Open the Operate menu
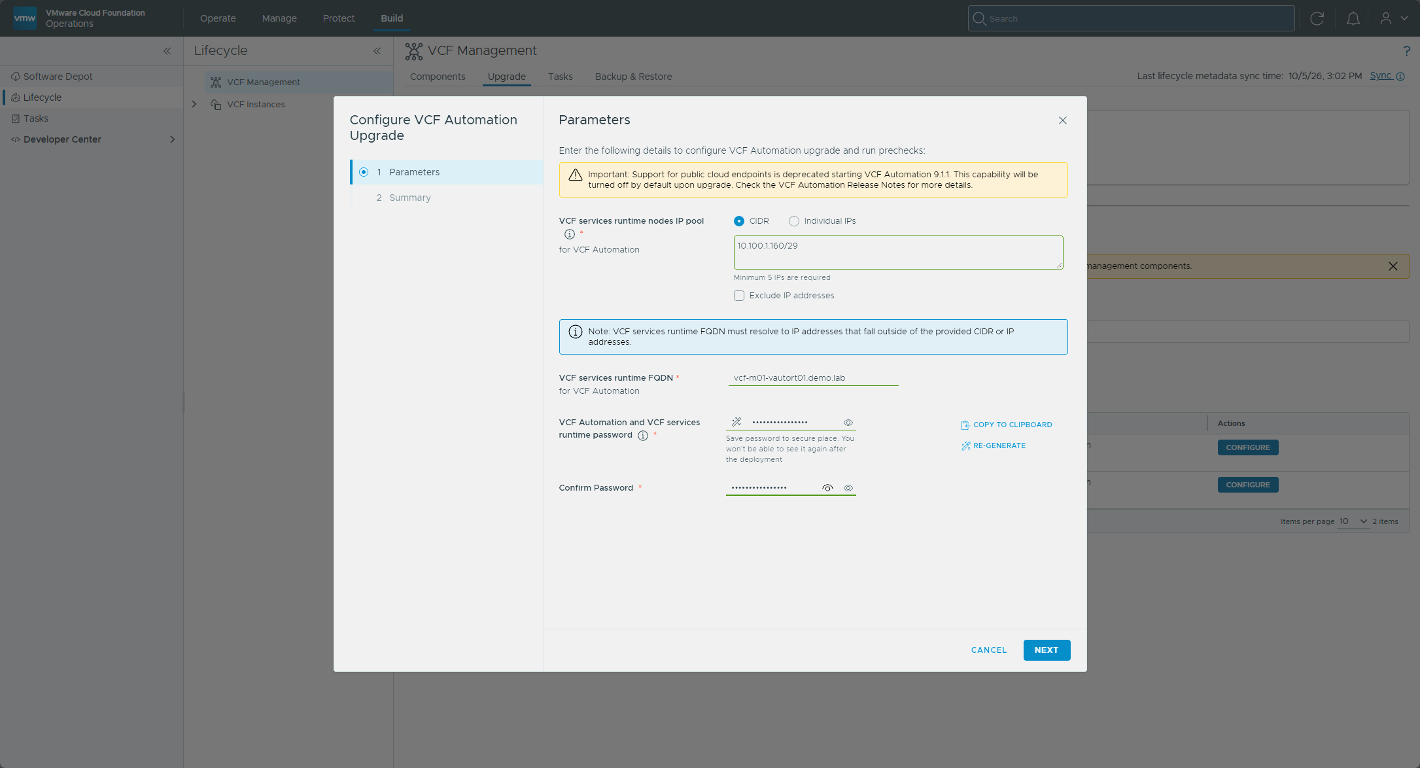 tap(218, 18)
